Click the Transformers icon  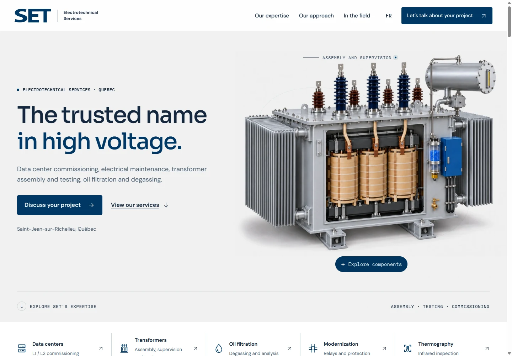point(124,348)
